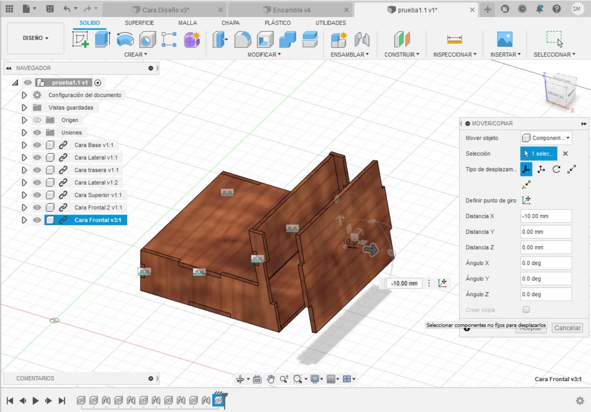Open timeline settings gear
Viewport: 591px width, 412px height.
coord(580,400)
